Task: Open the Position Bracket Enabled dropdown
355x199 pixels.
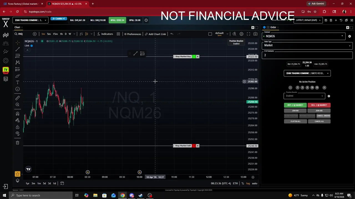Action: 304,96
